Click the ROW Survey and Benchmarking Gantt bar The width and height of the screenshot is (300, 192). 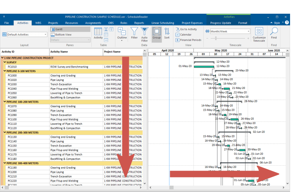pyautogui.click(x=204, y=67)
